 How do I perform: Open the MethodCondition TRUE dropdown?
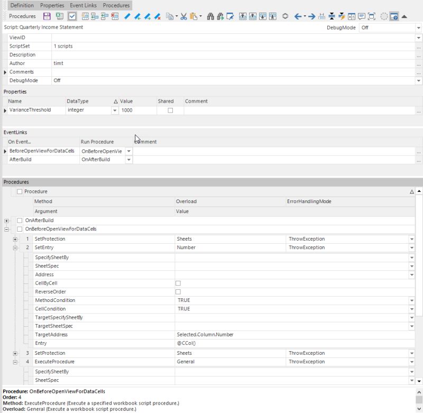[x=412, y=300]
